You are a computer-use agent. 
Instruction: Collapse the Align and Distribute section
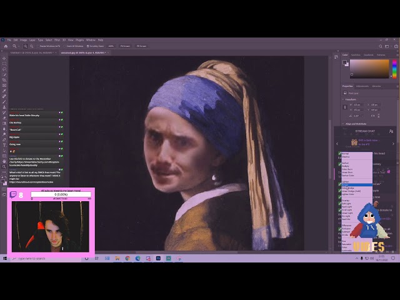(x=343, y=124)
